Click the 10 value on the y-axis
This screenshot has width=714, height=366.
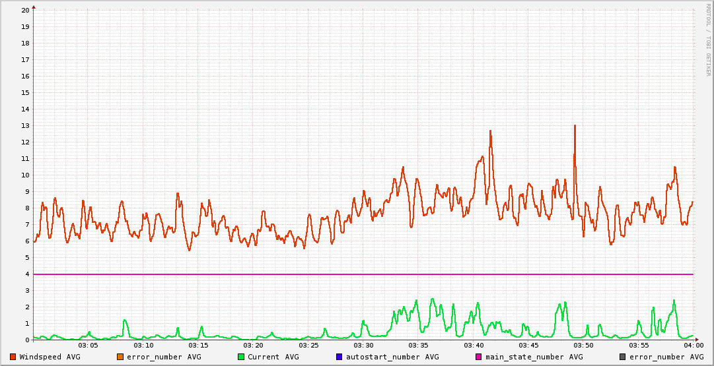point(25,175)
